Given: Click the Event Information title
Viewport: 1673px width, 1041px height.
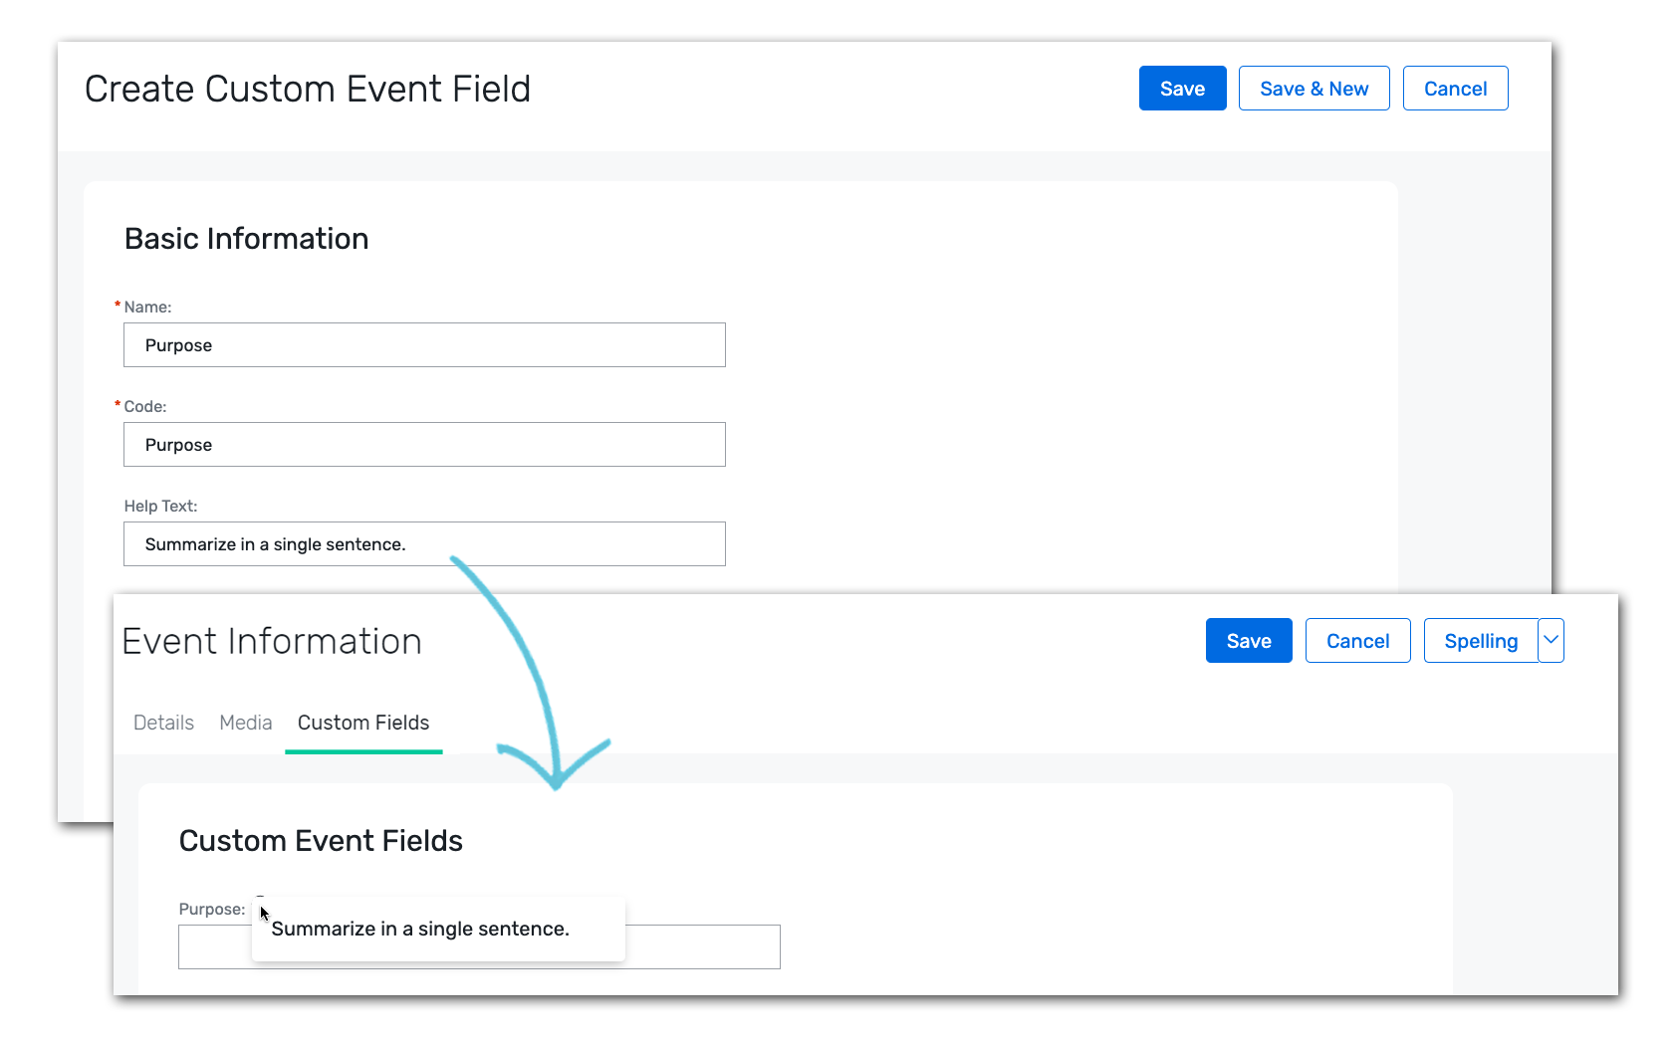Looking at the screenshot, I should 272,641.
